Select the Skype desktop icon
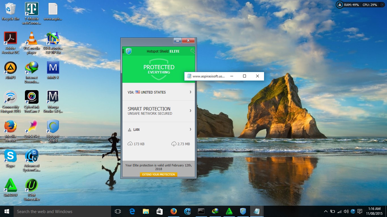The image size is (387, 217). 10,159
